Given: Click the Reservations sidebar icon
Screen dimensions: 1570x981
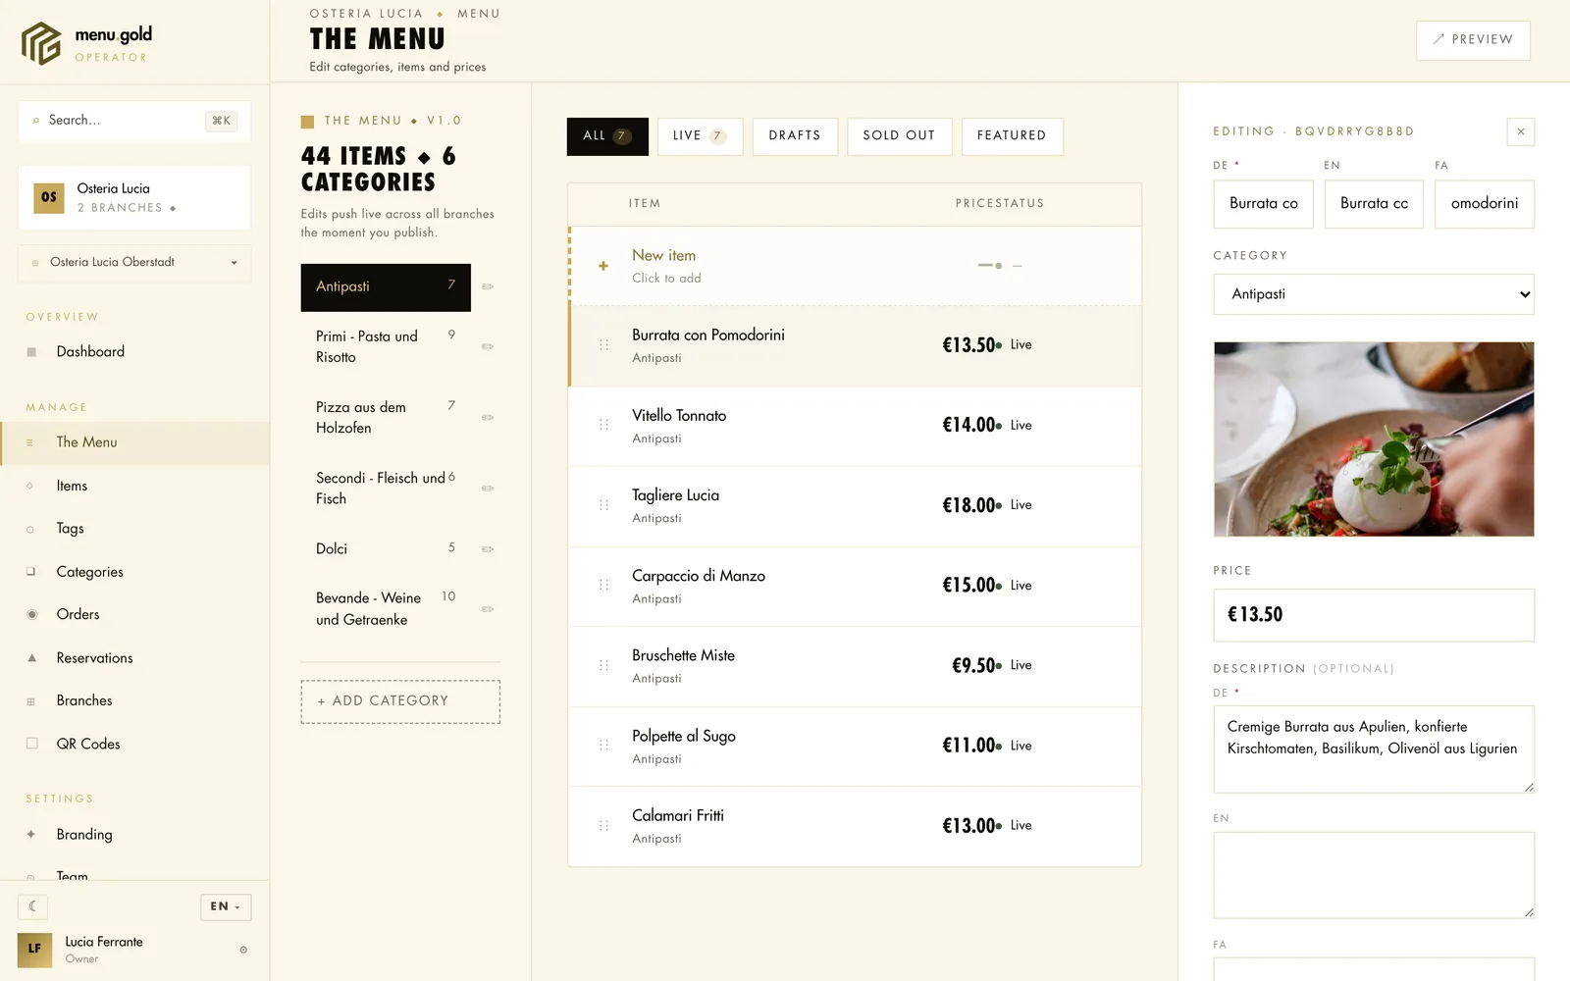Looking at the screenshot, I should click(31, 658).
